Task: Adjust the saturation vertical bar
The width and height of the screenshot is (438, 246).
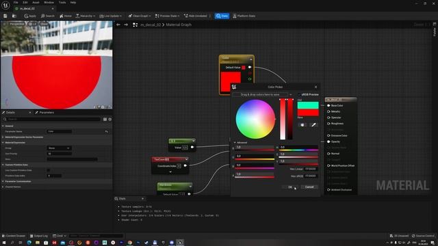Action: click(x=283, y=119)
